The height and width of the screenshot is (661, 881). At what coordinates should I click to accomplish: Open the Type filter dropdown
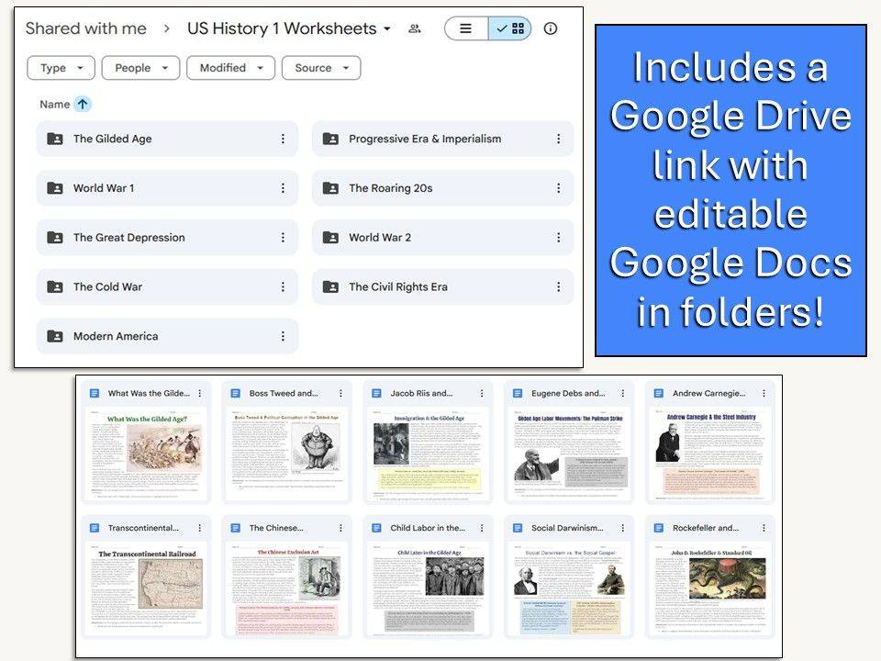61,68
